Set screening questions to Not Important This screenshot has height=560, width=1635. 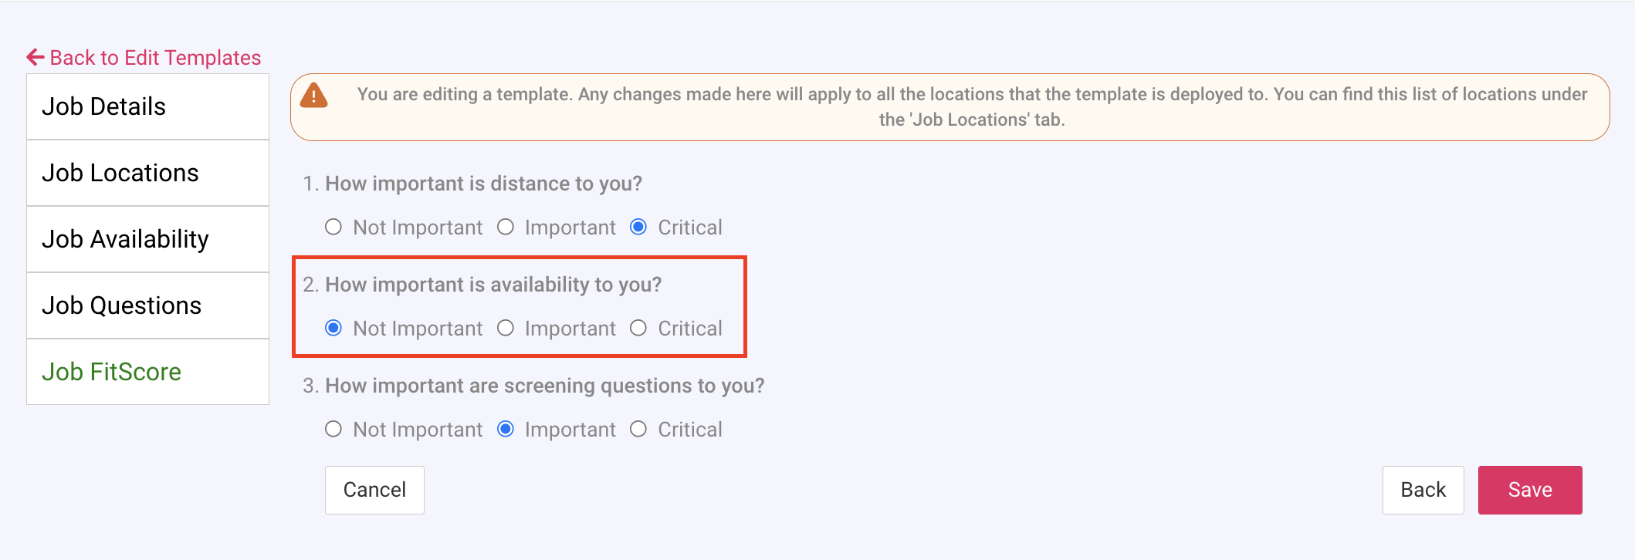coord(333,430)
